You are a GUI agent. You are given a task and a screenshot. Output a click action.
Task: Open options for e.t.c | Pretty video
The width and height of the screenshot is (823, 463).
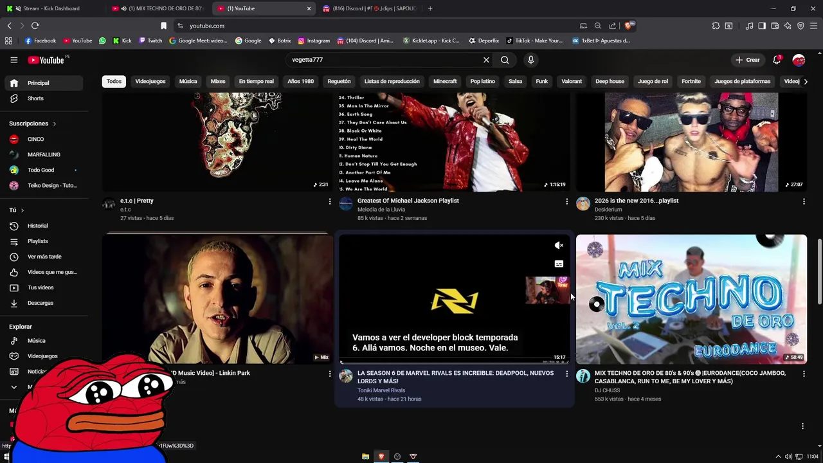point(330,201)
